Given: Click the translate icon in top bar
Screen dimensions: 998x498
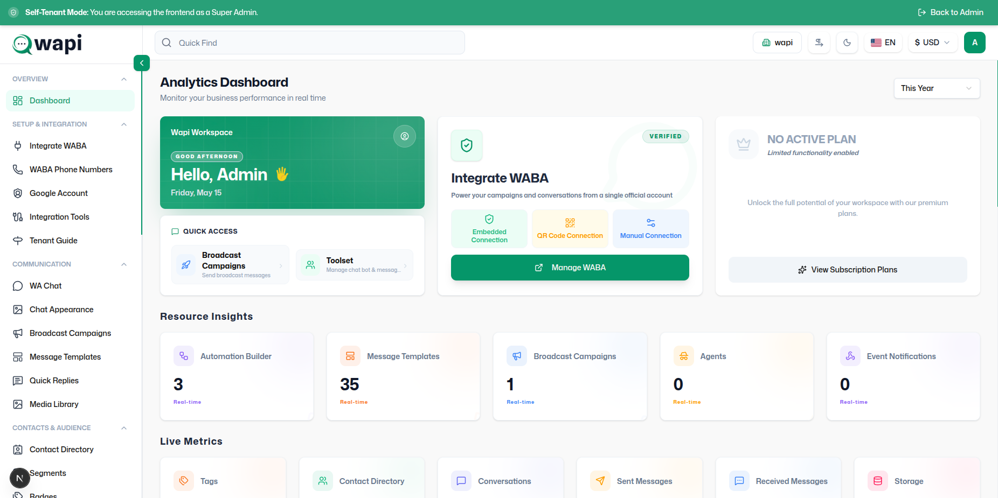Looking at the screenshot, I should [x=819, y=43].
